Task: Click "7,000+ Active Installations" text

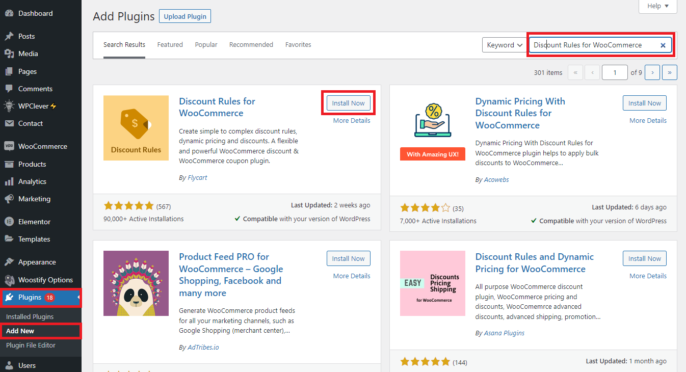Action: (438, 221)
